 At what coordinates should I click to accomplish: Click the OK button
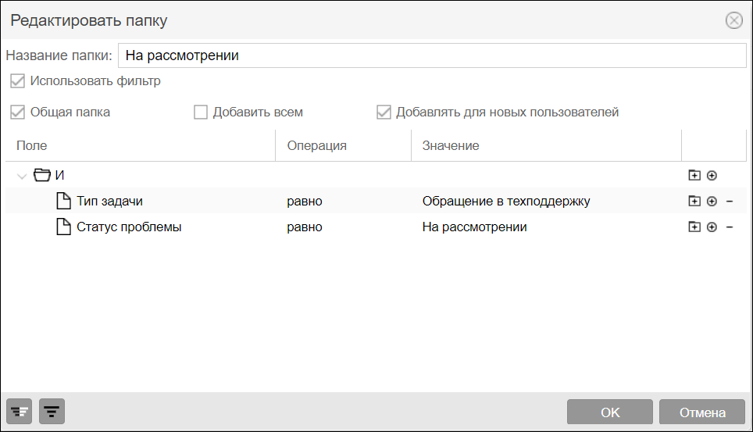pyautogui.click(x=610, y=412)
